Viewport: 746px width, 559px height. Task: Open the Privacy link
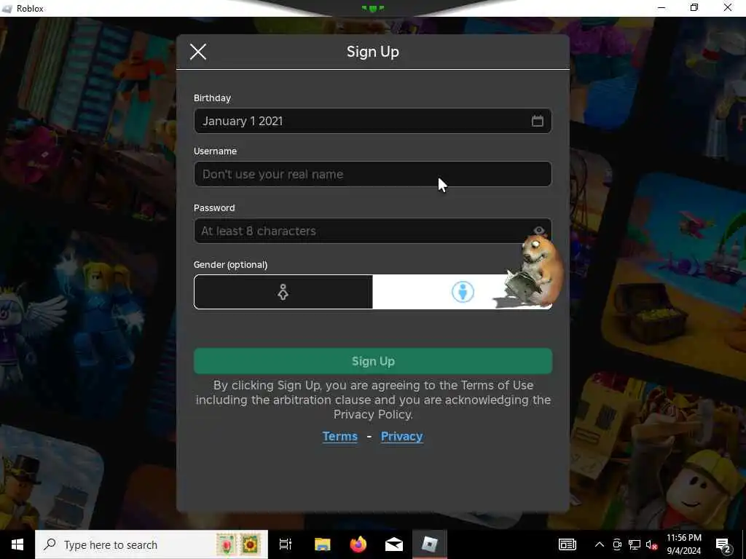click(x=402, y=437)
